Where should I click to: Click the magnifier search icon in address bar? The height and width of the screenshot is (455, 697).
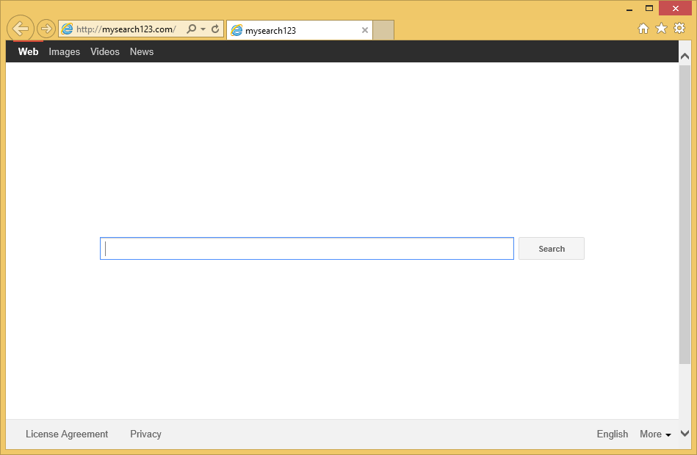coord(192,29)
